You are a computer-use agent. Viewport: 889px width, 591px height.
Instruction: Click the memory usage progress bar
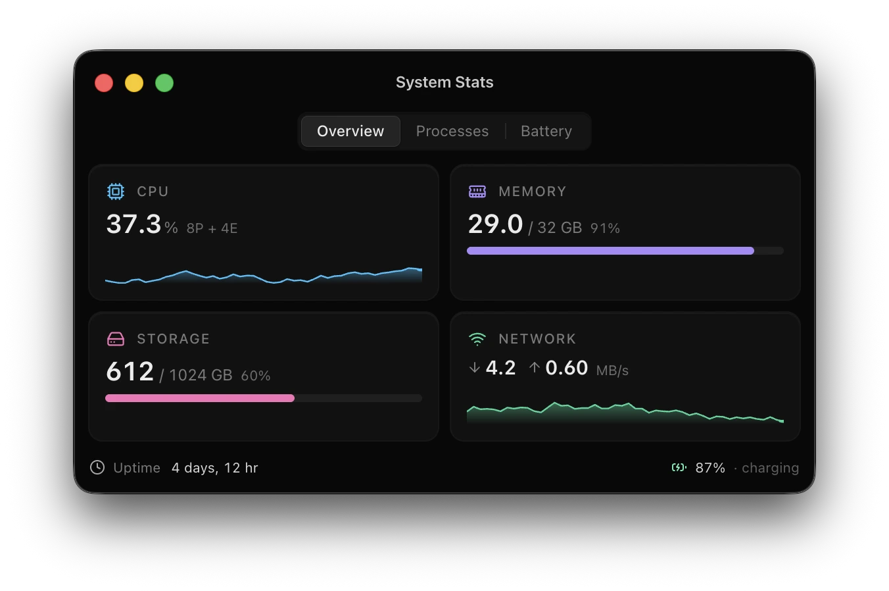pos(625,251)
